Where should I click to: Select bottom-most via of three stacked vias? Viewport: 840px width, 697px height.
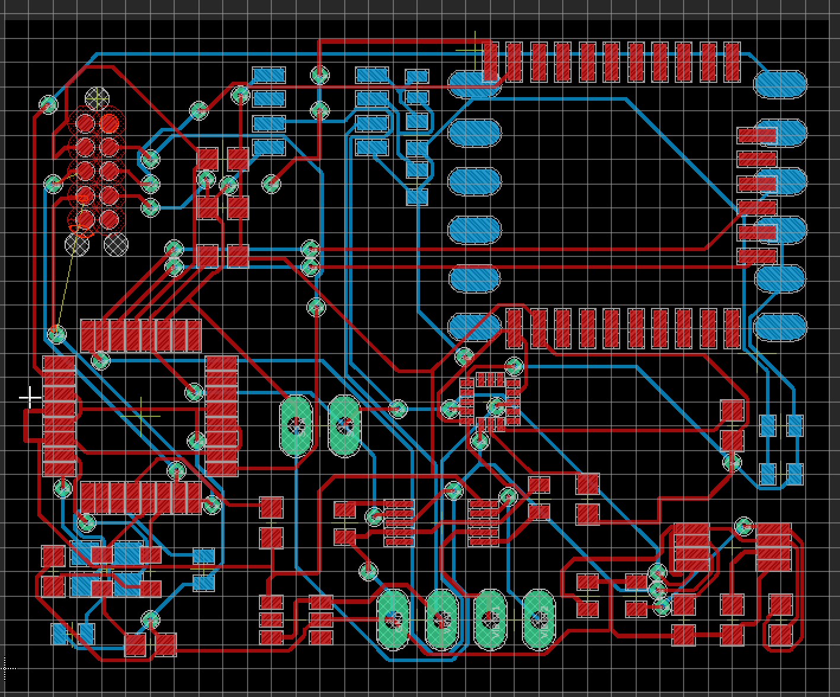click(662, 606)
